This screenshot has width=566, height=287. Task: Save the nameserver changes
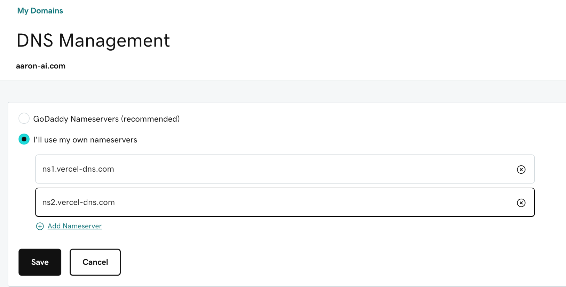pyautogui.click(x=40, y=262)
